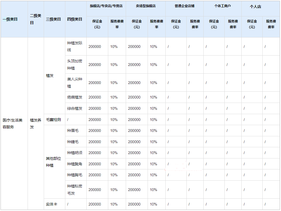The image size is (281, 211).
Task: Select the 医疗/生活美容服务 category cell
Action: [13, 123]
